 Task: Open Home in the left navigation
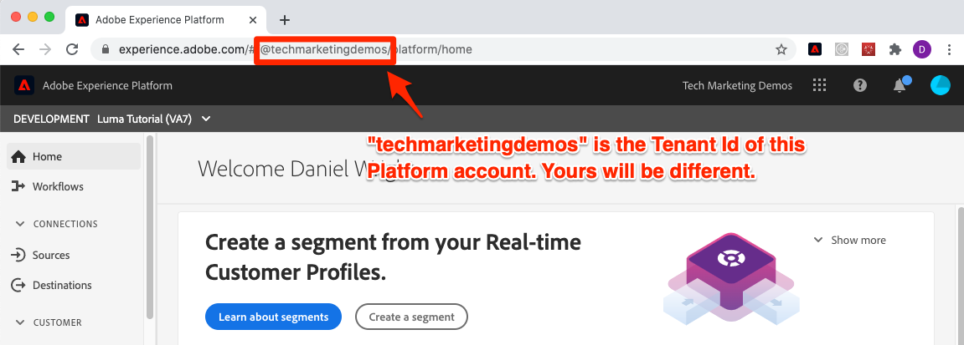74,157
